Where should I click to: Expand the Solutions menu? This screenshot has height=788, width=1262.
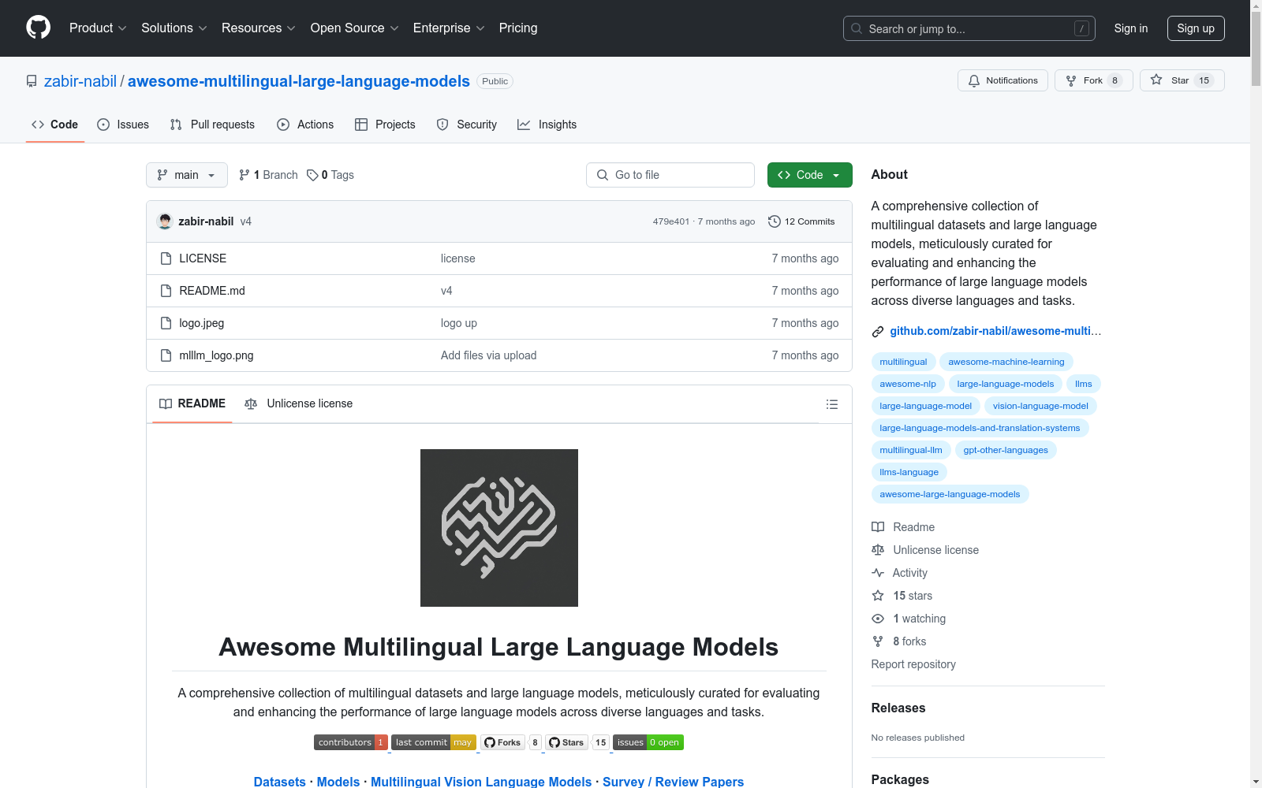coord(174,28)
